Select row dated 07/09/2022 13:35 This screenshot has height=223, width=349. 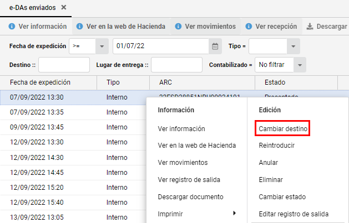pos(73,112)
